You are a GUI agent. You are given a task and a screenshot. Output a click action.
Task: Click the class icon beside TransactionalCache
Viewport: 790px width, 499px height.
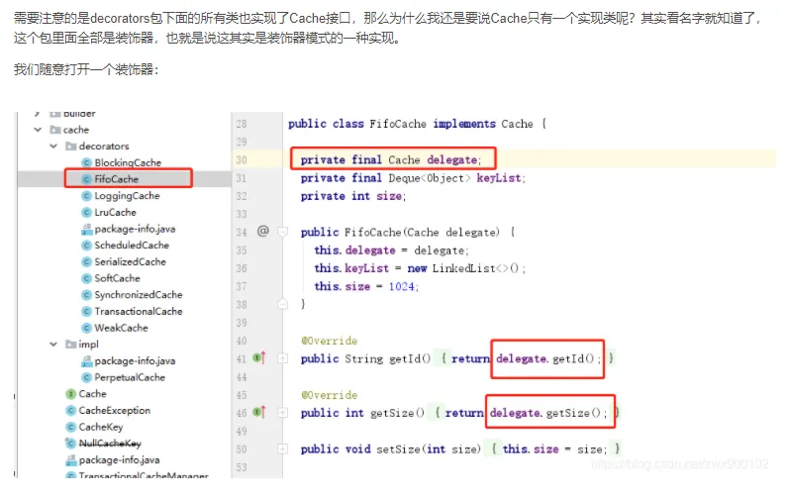tap(87, 312)
